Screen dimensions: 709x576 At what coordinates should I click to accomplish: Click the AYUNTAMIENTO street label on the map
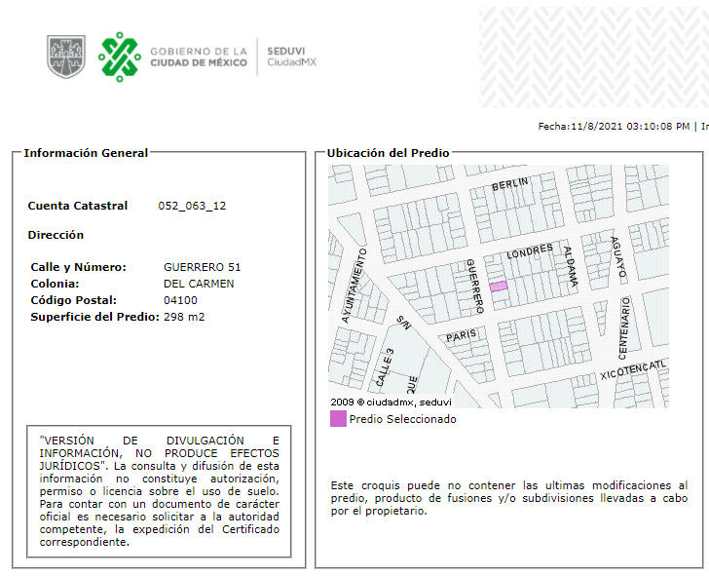click(354, 286)
